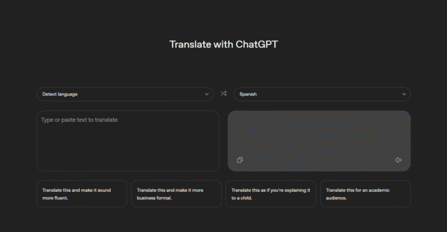Screen dimensions: 447x232
Task: Open the Detect language dropdown
Action: click(x=125, y=94)
